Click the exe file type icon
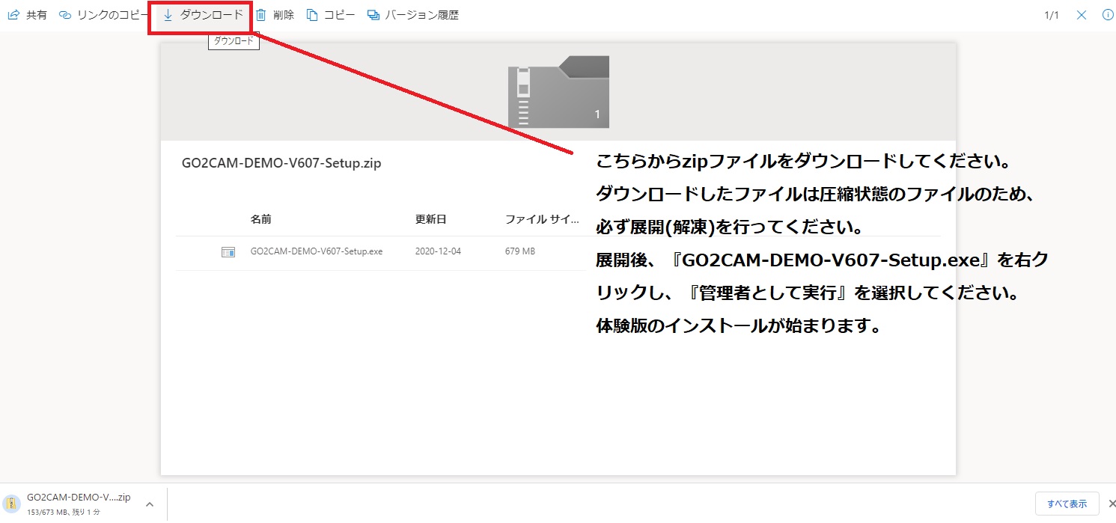Viewport: 1116px width, 523px height. 228,252
